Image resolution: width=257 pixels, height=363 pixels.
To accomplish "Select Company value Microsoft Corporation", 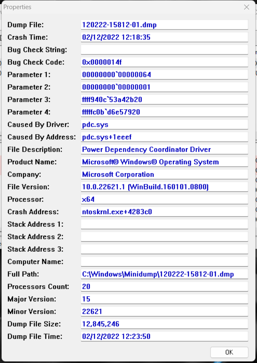I will pyautogui.click(x=118, y=174).
